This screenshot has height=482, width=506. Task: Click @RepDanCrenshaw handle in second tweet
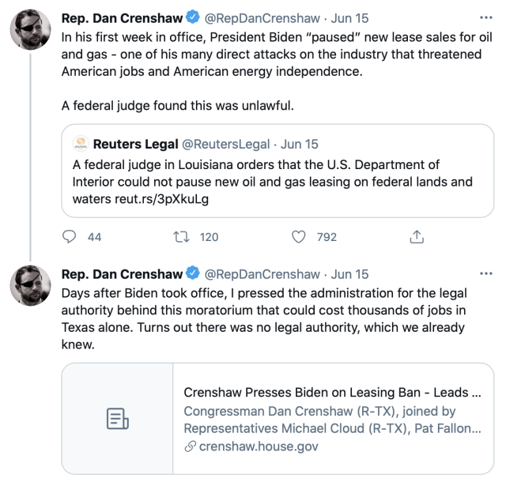pos(260,274)
